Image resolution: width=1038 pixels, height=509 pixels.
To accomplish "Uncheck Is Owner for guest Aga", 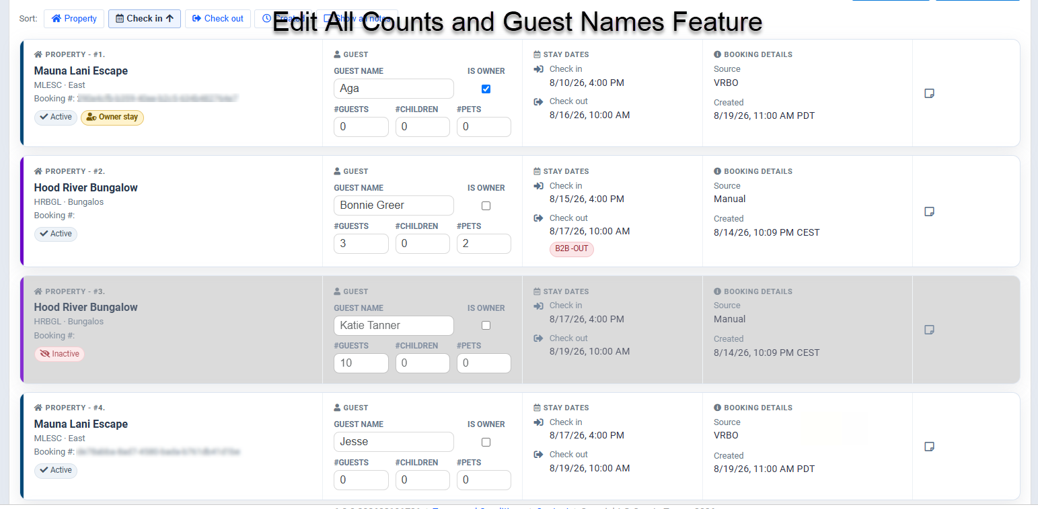I will click(486, 89).
